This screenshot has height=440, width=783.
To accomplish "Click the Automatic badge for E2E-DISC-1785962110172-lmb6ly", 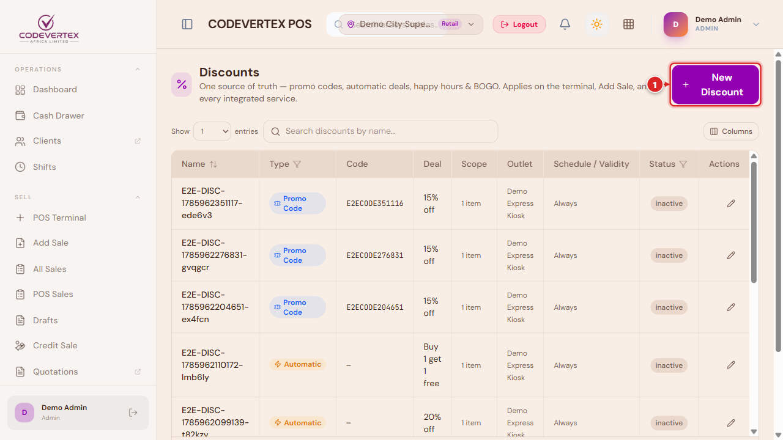I will pos(297,364).
